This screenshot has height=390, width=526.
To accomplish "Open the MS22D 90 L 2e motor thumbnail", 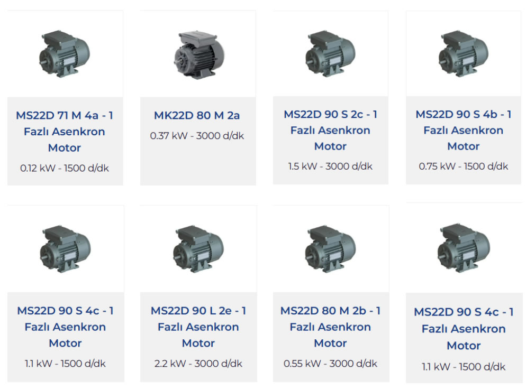I will tap(198, 248).
